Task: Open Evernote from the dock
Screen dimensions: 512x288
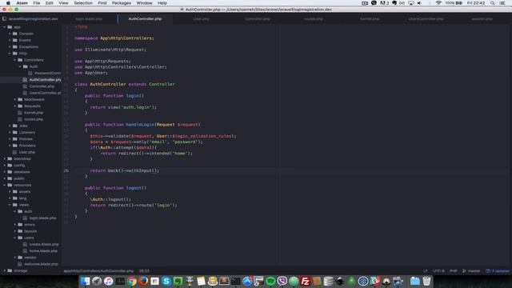Action: [178, 281]
